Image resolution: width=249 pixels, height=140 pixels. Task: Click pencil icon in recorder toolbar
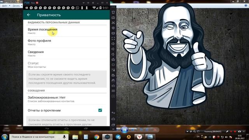tap(227, 131)
